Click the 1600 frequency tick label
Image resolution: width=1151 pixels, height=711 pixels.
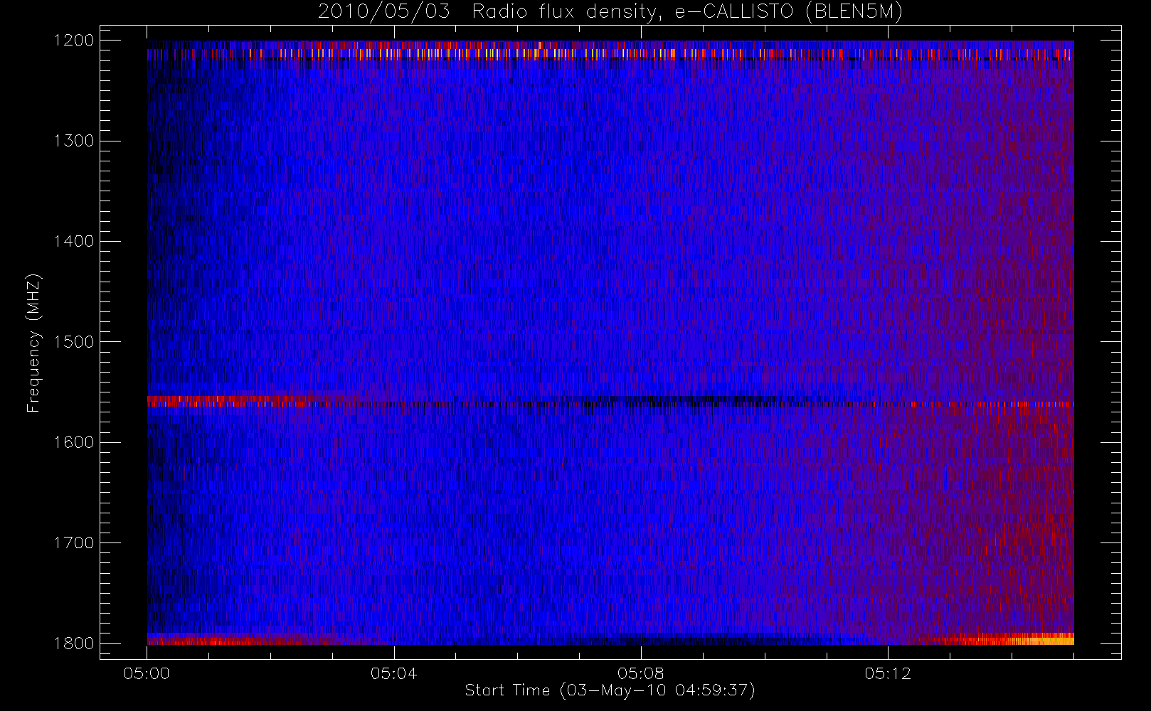click(x=74, y=442)
